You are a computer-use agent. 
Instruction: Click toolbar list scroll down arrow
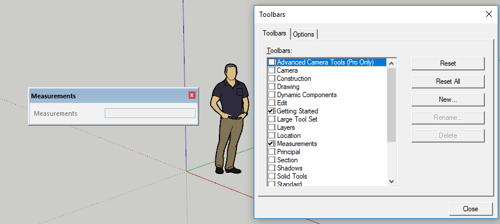pyautogui.click(x=392, y=182)
